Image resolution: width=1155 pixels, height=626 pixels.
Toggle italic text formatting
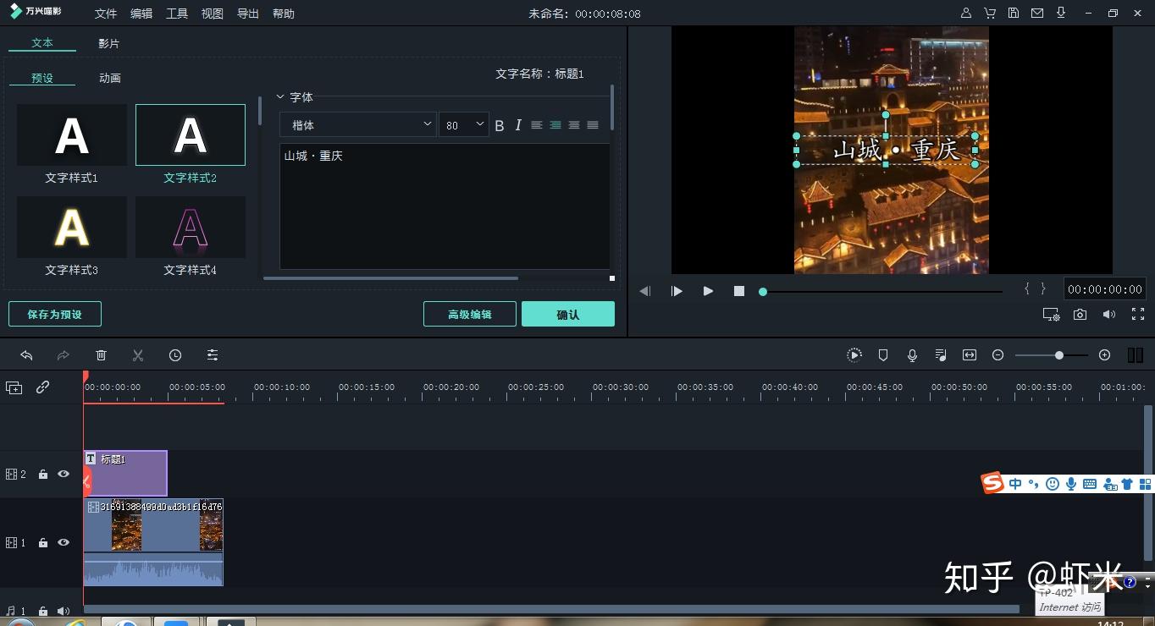pos(518,125)
